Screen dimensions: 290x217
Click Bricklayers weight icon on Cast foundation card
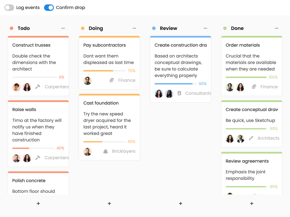(106, 151)
